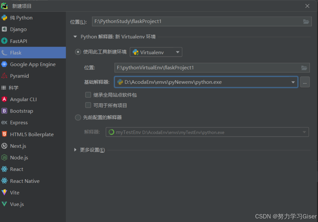Screen dimensions: 318x222
Task: Select Vite label
Action: click(x=15, y=192)
